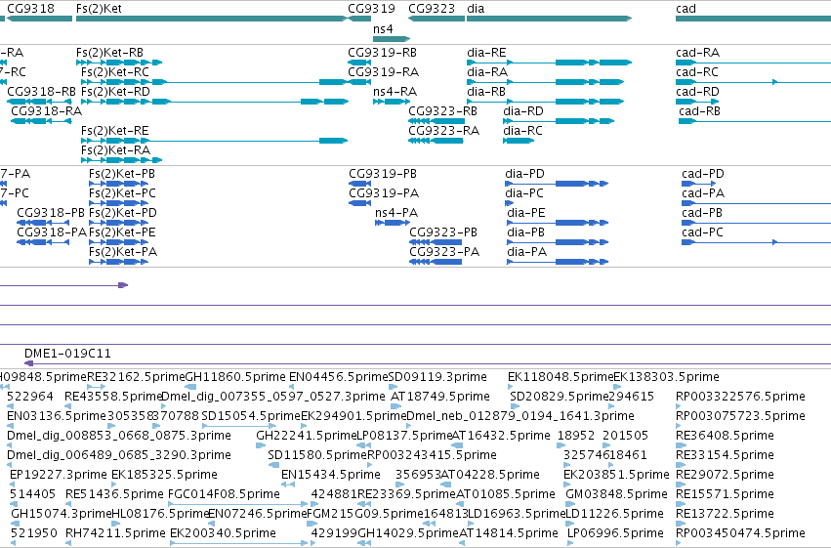Click the ns4 gene feature

[392, 39]
